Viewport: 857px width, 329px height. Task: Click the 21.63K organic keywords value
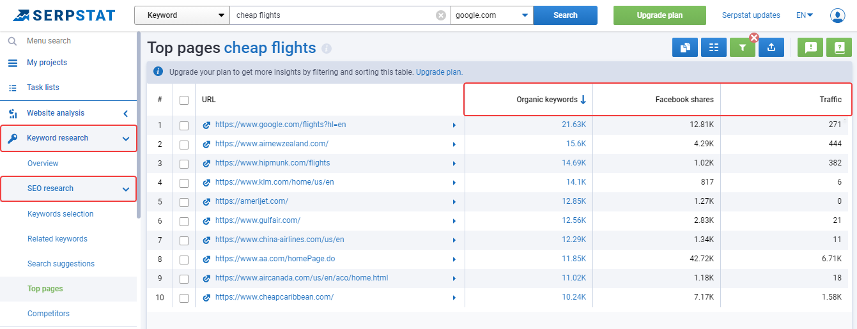(574, 125)
